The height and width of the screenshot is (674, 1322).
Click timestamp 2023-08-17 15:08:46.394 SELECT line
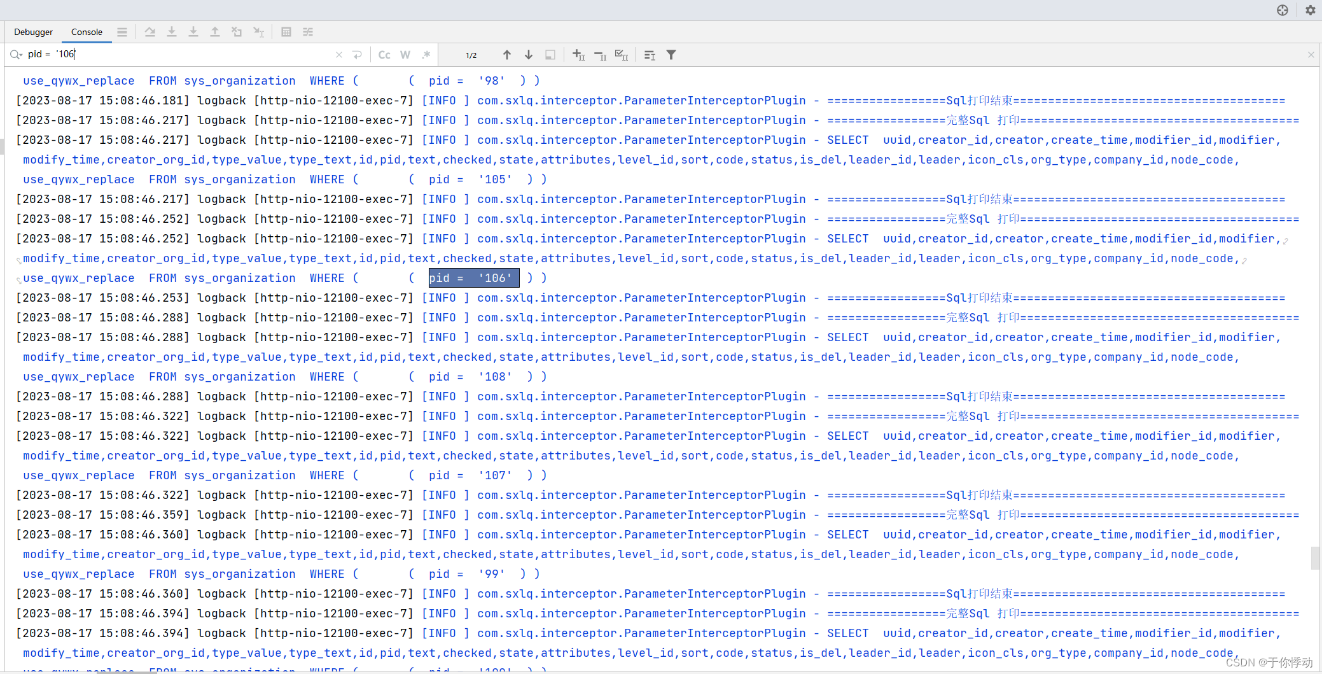(x=102, y=633)
